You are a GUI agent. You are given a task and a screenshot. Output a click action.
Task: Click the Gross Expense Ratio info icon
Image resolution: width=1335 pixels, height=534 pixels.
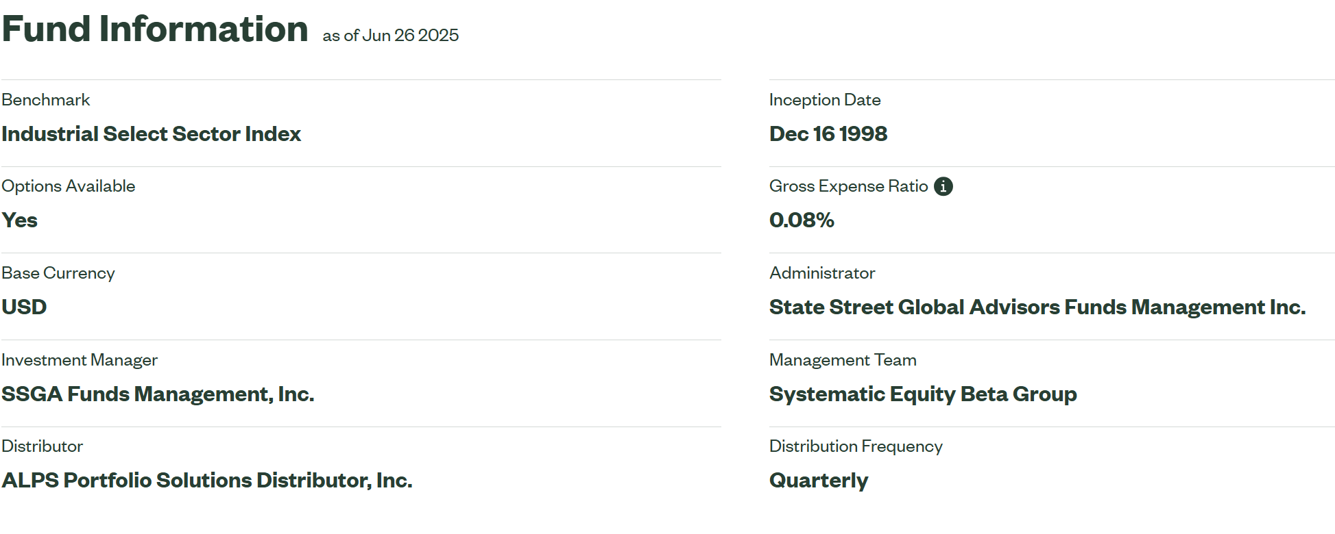click(943, 186)
